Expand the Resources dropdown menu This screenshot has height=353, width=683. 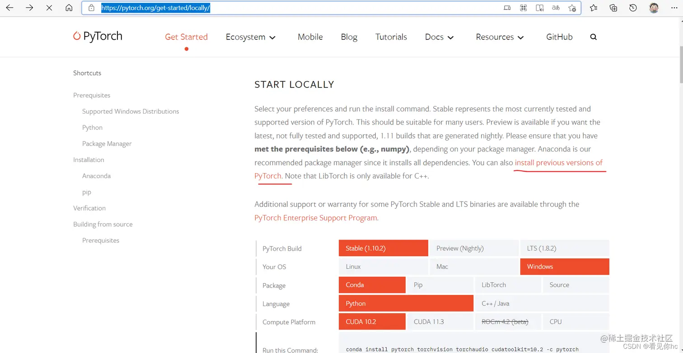coord(500,37)
